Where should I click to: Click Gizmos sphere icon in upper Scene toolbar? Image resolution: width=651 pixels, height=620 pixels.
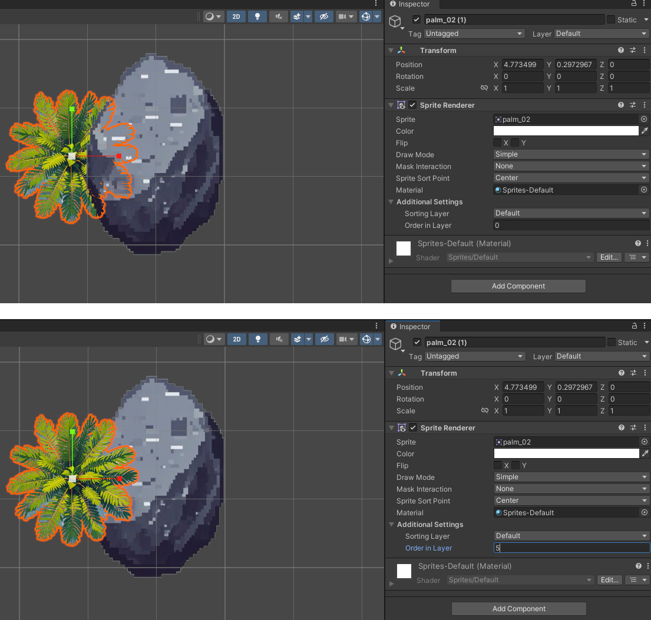point(365,16)
